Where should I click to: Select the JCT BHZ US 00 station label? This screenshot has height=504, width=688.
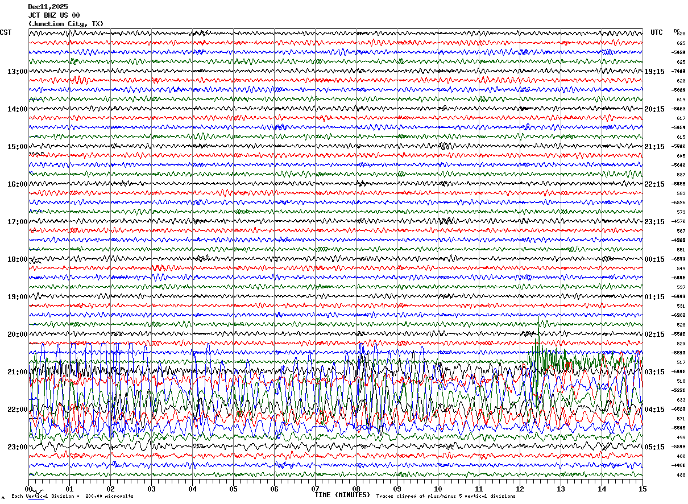point(54,15)
